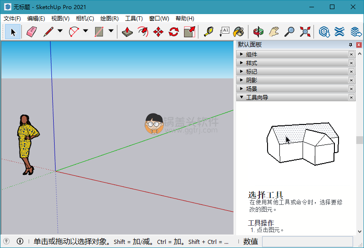The width and height of the screenshot is (364, 248).
Task: Select the Scale tool
Action: click(189, 32)
